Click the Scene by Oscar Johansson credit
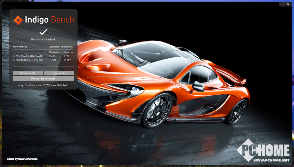 [x=22, y=159]
